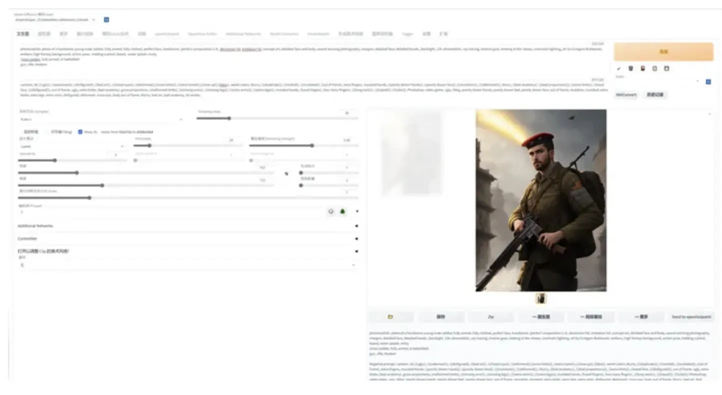This screenshot has width=722, height=395.
Task: Click the swap width and height icon
Action: click(x=286, y=173)
